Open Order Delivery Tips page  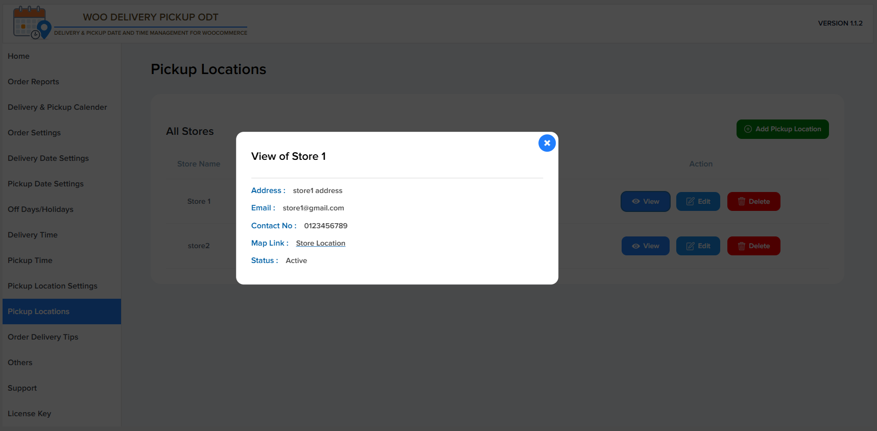[x=43, y=337]
